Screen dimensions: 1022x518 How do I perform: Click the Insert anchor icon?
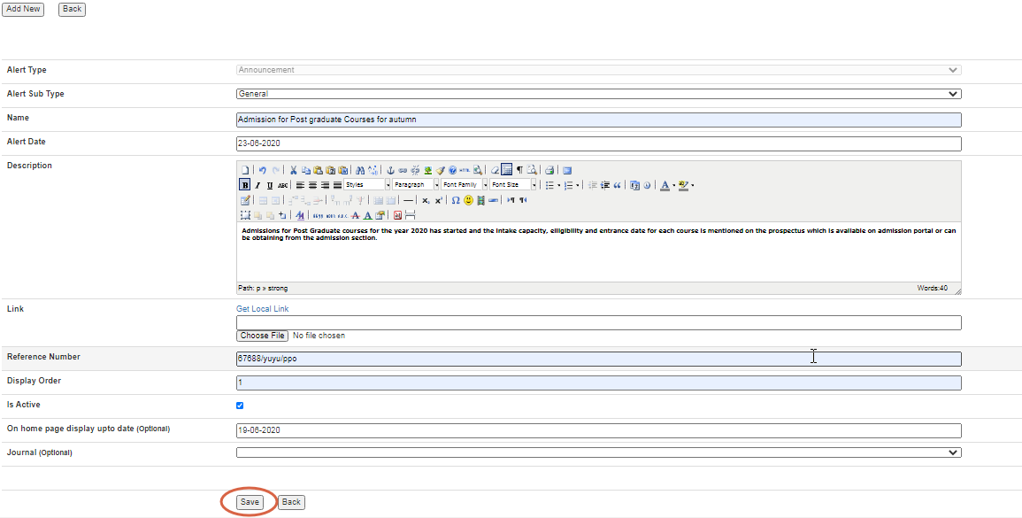(390, 170)
